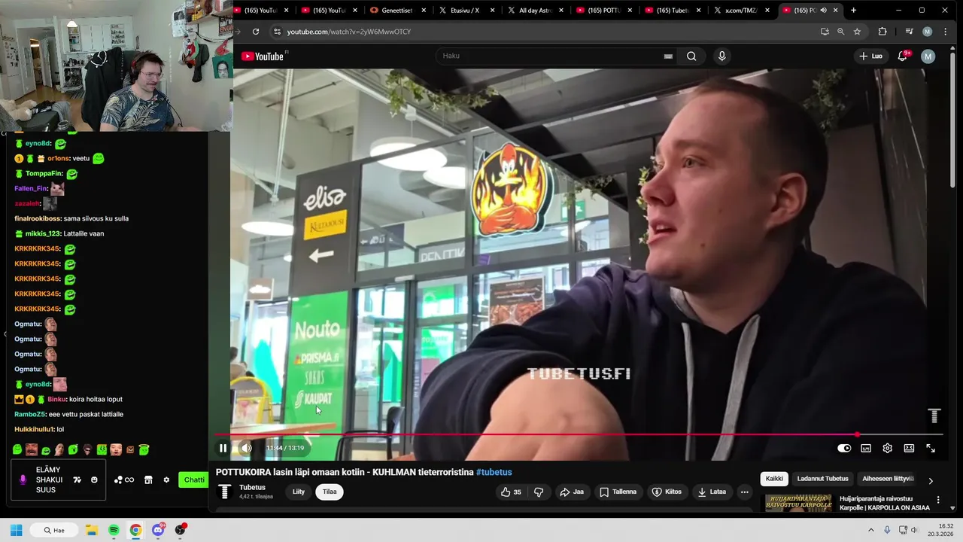Toggle the autoplay switch in player
Viewport: 963px width, 542px height.
click(844, 448)
